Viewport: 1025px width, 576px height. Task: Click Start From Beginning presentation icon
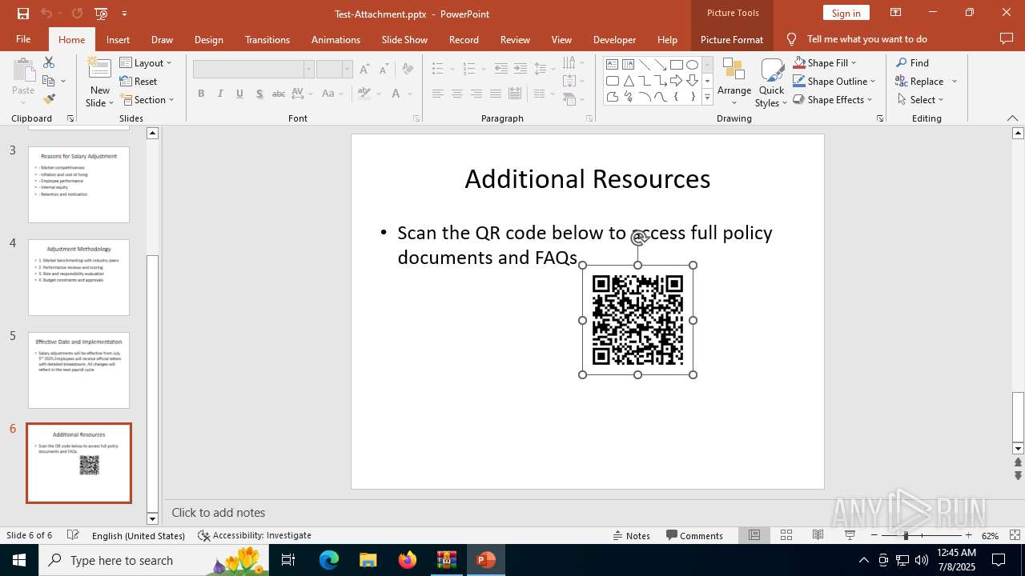coord(101,14)
